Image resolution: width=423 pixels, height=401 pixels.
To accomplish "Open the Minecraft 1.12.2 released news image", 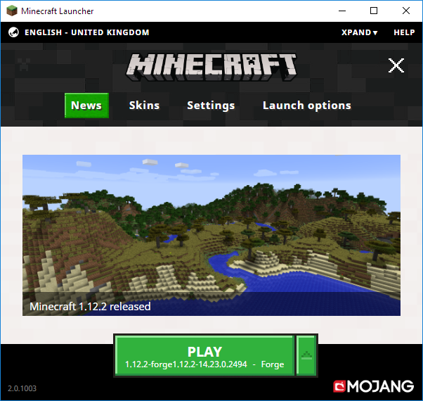I will click(211, 235).
